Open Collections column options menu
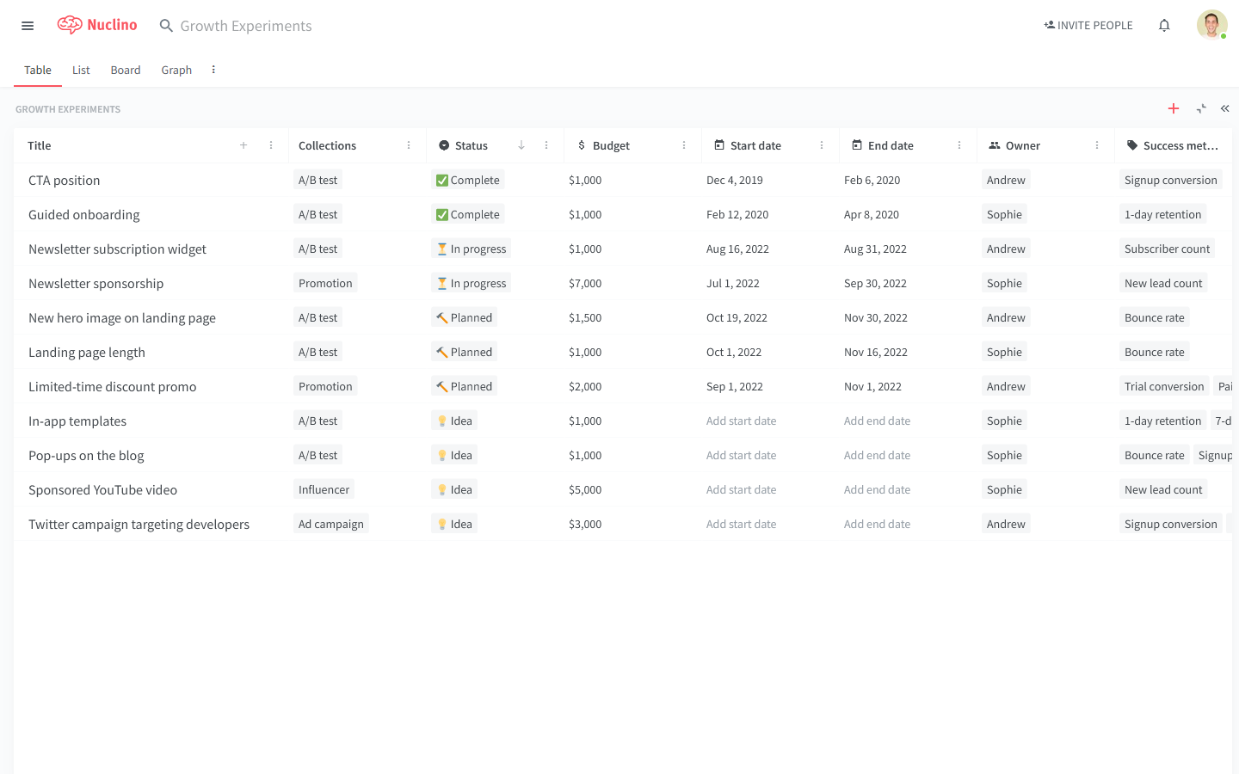The width and height of the screenshot is (1239, 774). tap(409, 145)
